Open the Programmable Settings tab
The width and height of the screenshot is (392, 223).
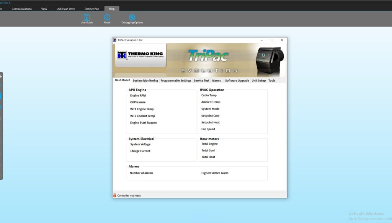[x=176, y=80]
